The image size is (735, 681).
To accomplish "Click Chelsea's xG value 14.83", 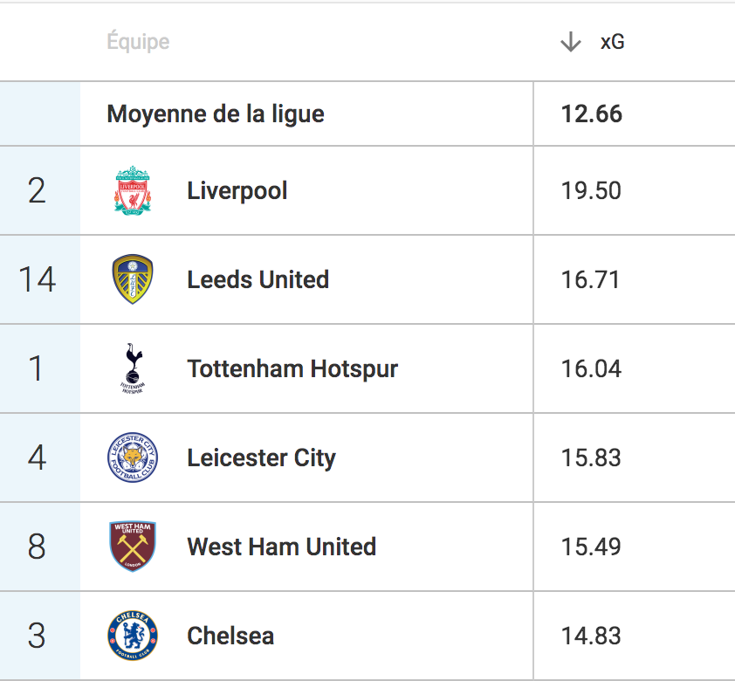I will point(591,636).
